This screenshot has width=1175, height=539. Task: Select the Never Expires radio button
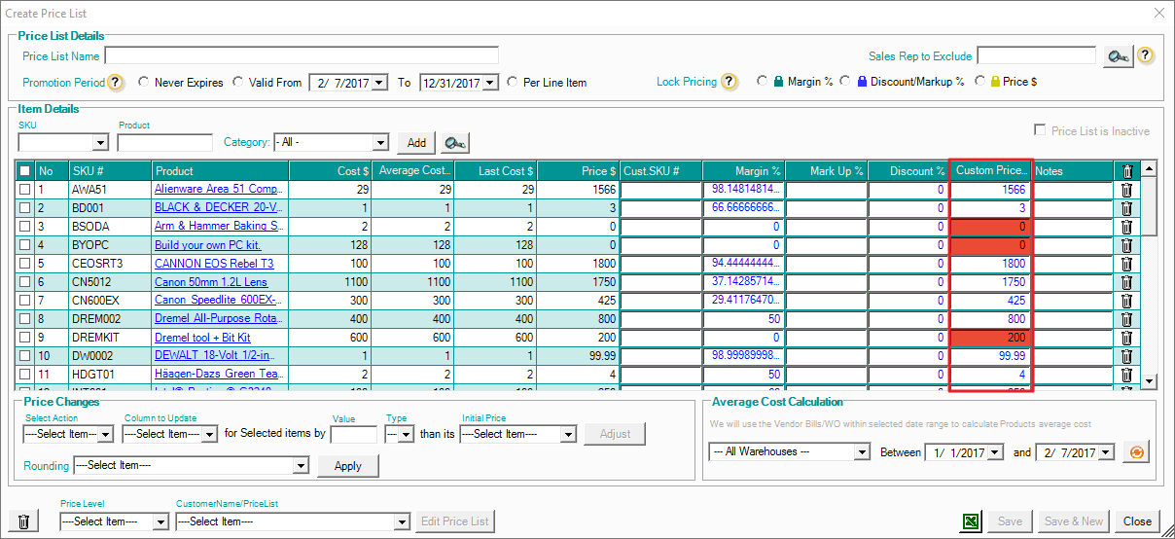point(143,83)
